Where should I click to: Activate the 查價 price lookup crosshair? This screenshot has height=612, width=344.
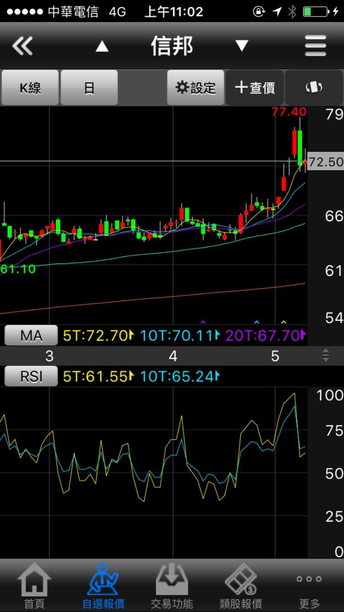coord(255,88)
